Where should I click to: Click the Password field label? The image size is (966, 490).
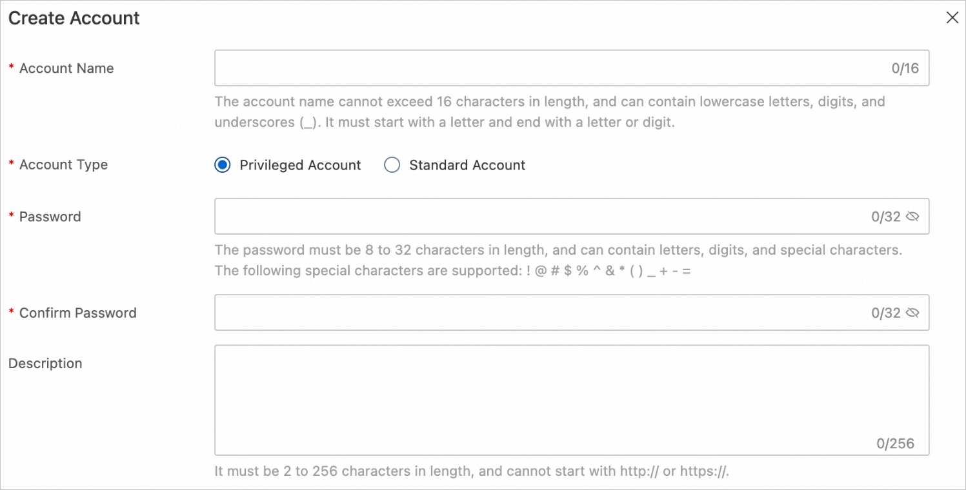coord(50,217)
